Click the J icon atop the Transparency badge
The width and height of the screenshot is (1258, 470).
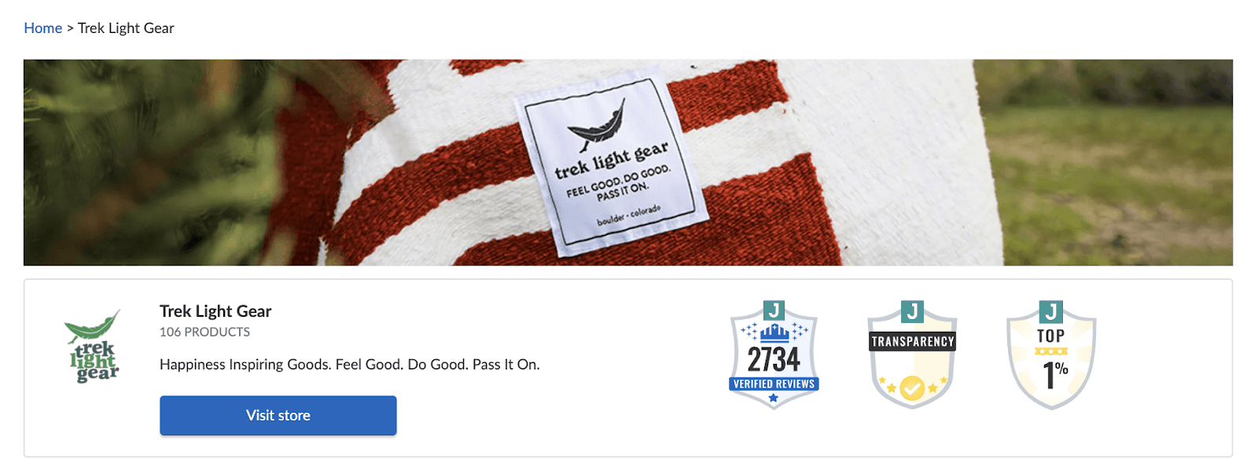912,311
